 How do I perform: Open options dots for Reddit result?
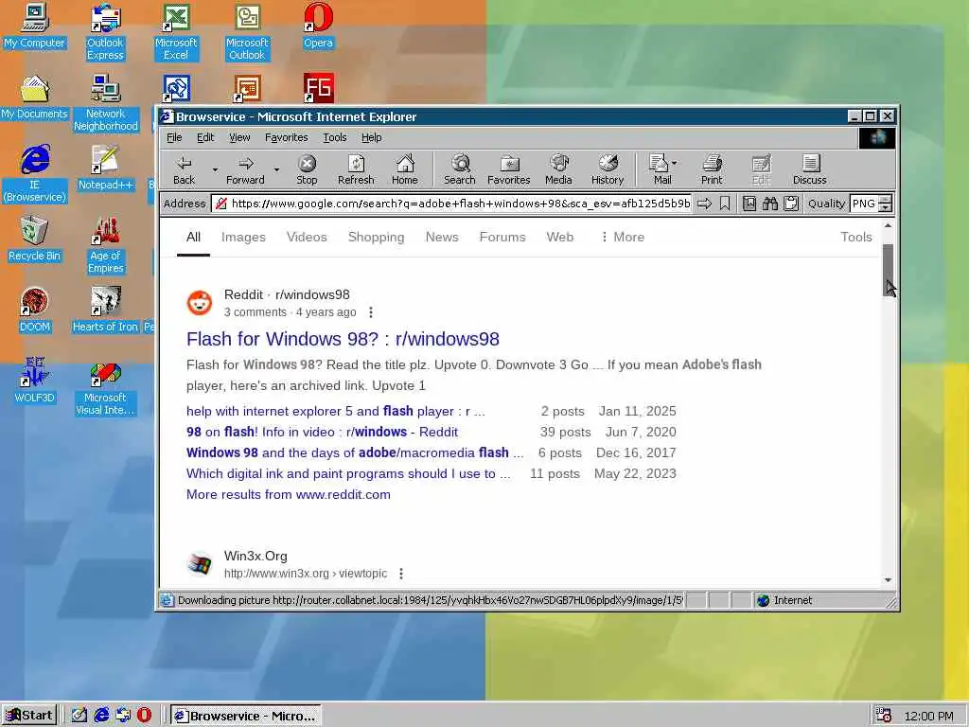[371, 312]
